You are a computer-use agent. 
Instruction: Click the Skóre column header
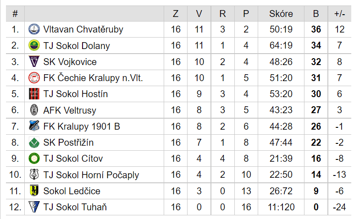[281, 14]
